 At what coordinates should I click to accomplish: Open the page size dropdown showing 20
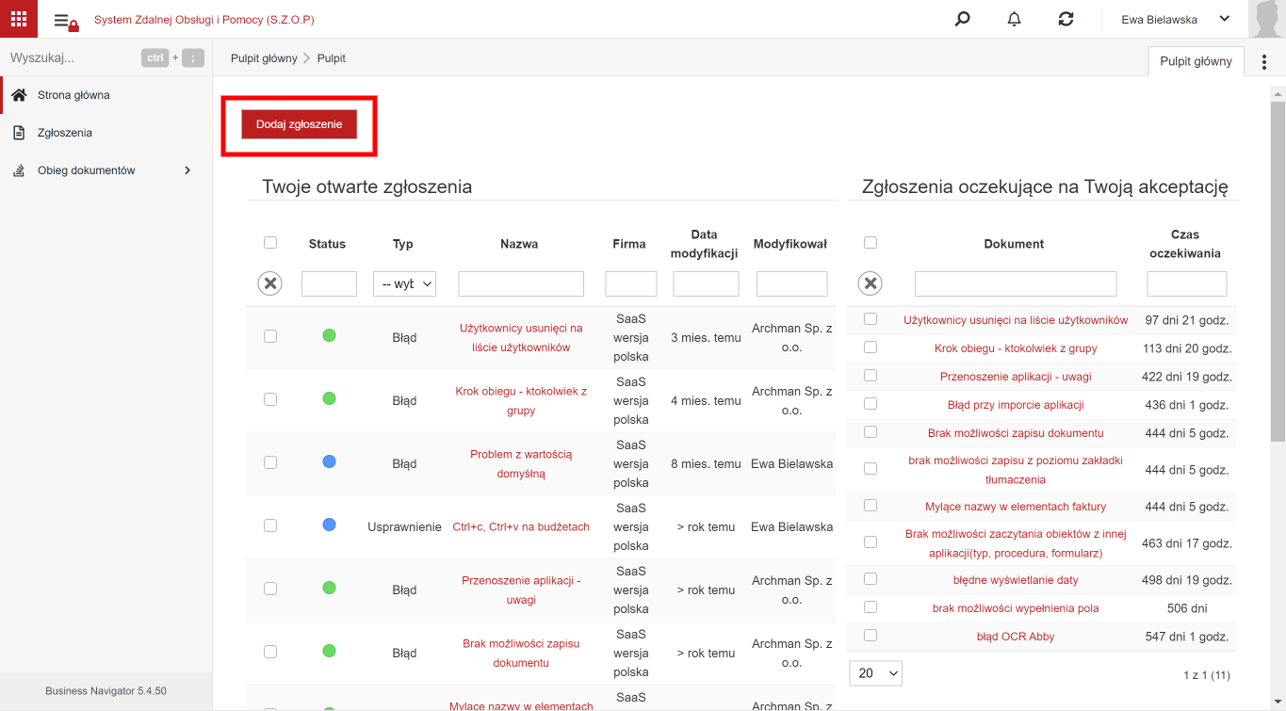(x=876, y=673)
